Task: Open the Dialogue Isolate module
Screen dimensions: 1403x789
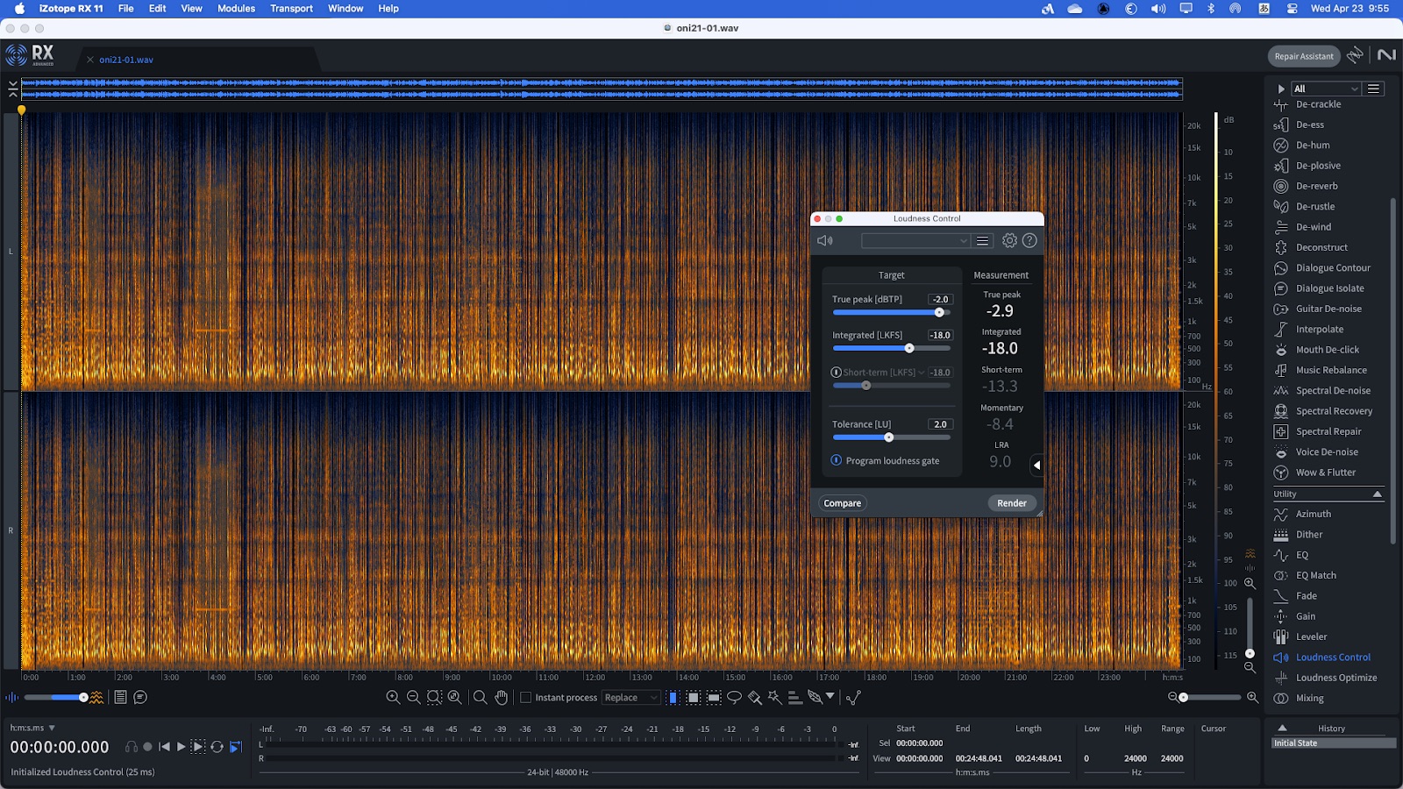Action: (x=1329, y=288)
